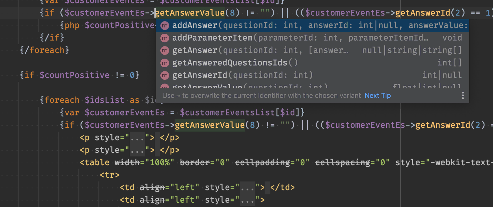This screenshot has height=207, width=493.
Task: Click the method icon beside getAnsweredQuestionsIds
Action: tap(165, 63)
